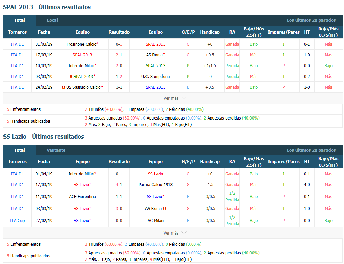Click the Fecha column header in the SPAL 2013 table
344x264 pixels.
click(44, 32)
